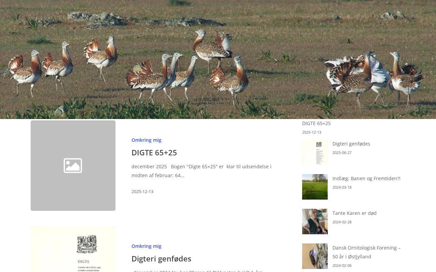Click the Digteri genfødes sidebar thumbnail
This screenshot has height=272, width=436.
point(315,152)
